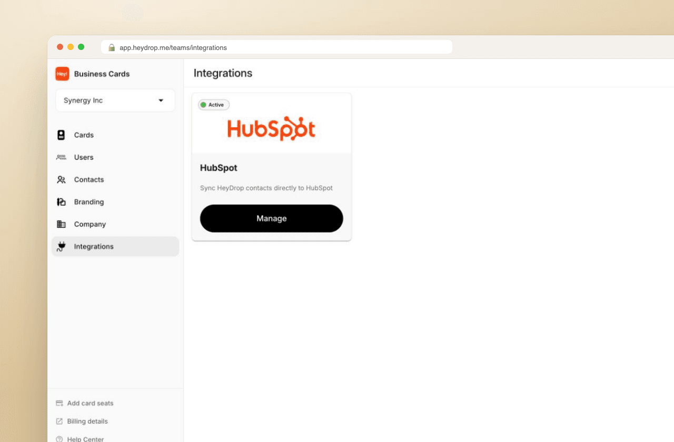674x442 pixels.
Task: Click the green Active status dot
Action: click(x=203, y=105)
